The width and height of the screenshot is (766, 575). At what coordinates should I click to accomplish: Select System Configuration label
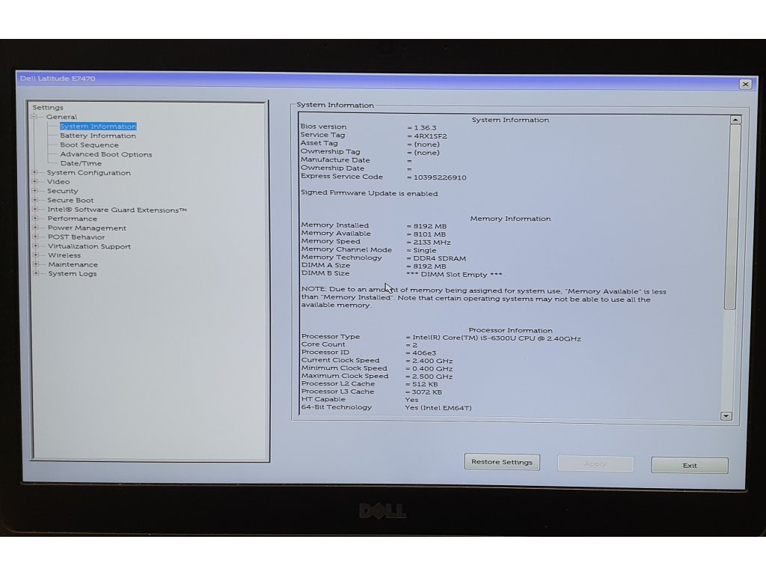pos(88,173)
